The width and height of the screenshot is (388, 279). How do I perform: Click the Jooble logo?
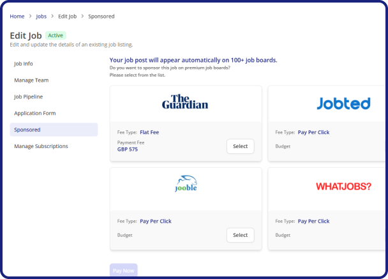(x=186, y=184)
